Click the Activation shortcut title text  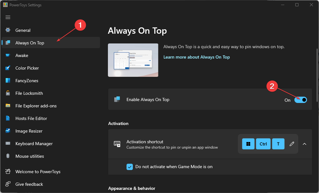[145, 142]
